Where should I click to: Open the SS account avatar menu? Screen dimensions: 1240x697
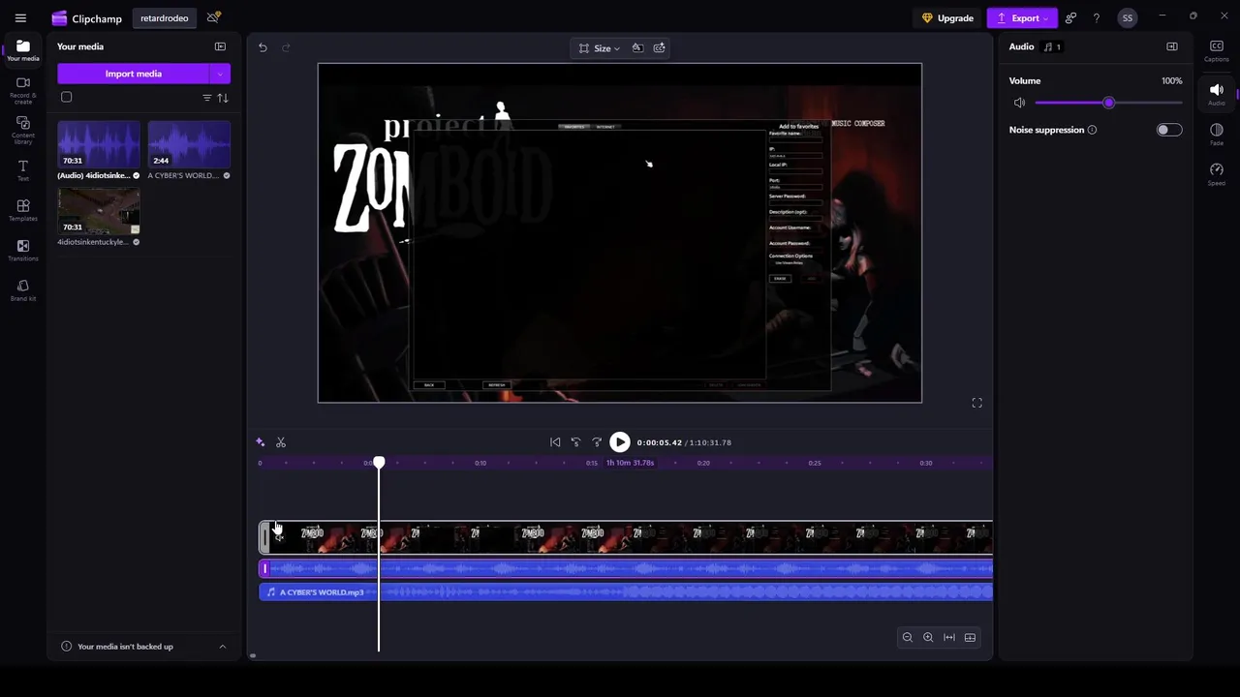pyautogui.click(x=1127, y=17)
